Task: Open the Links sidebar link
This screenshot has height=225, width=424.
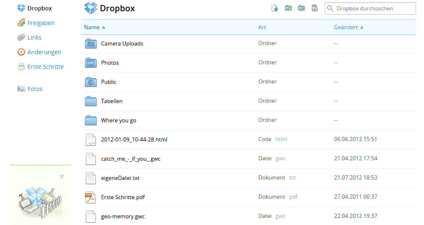Action: [x=34, y=38]
